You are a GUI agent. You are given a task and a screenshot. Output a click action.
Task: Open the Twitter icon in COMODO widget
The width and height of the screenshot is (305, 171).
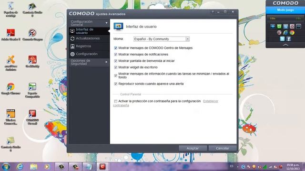pyautogui.click(x=283, y=39)
